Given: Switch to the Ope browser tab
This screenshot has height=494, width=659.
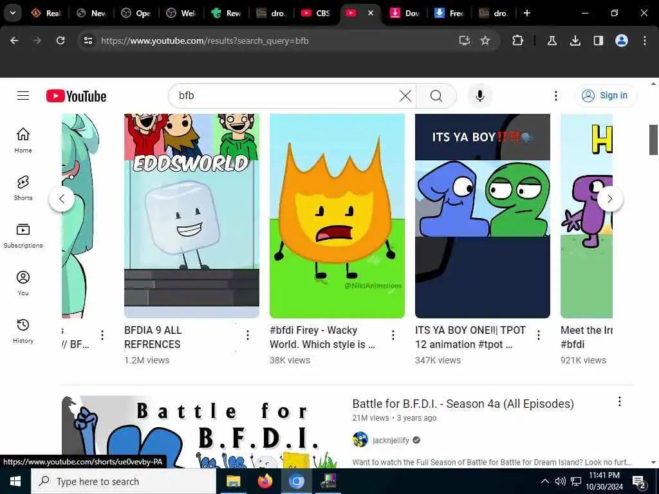Looking at the screenshot, I should 136,13.
